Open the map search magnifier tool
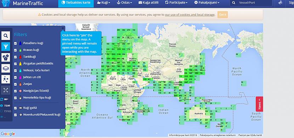This screenshot has height=138, width=294. [6, 36]
